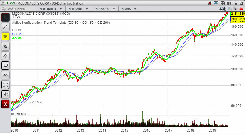
Task: Click the four-arrow move window icon
Action: 223,3
